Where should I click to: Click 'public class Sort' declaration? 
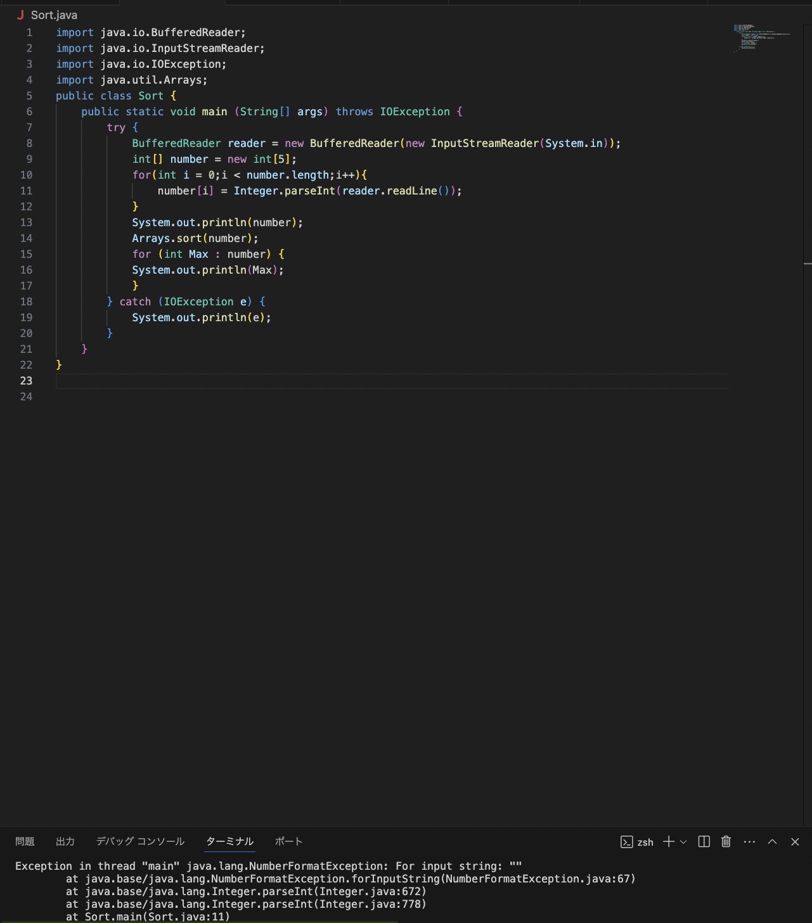(110, 96)
